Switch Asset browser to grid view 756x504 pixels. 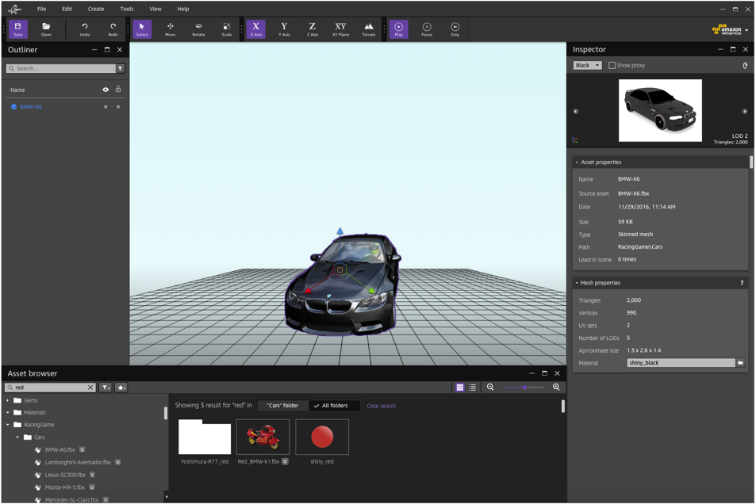tap(459, 388)
